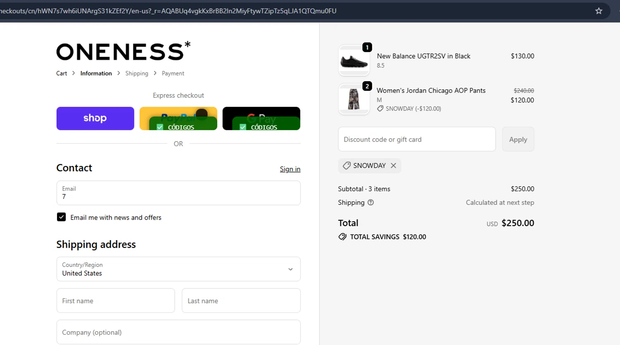Go back to Cart breadcrumb

(x=62, y=73)
